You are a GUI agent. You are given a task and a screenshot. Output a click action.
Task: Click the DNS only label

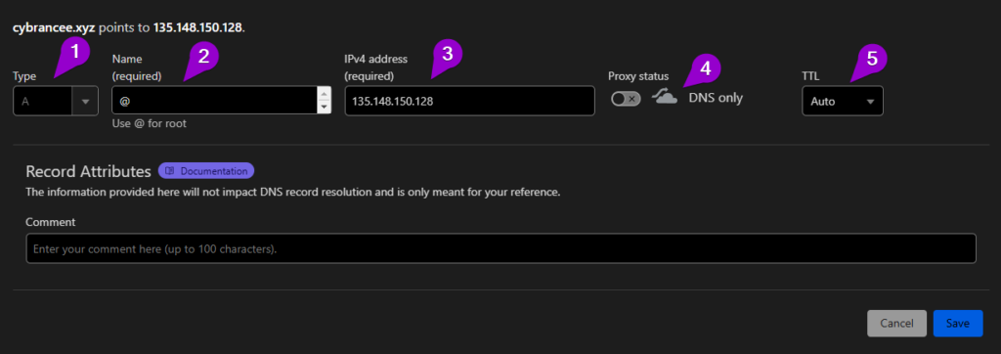(716, 99)
